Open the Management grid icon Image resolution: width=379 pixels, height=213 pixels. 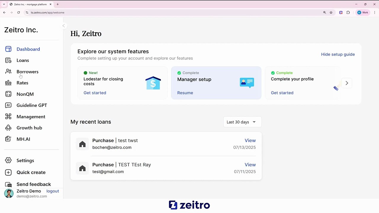click(x=8, y=117)
